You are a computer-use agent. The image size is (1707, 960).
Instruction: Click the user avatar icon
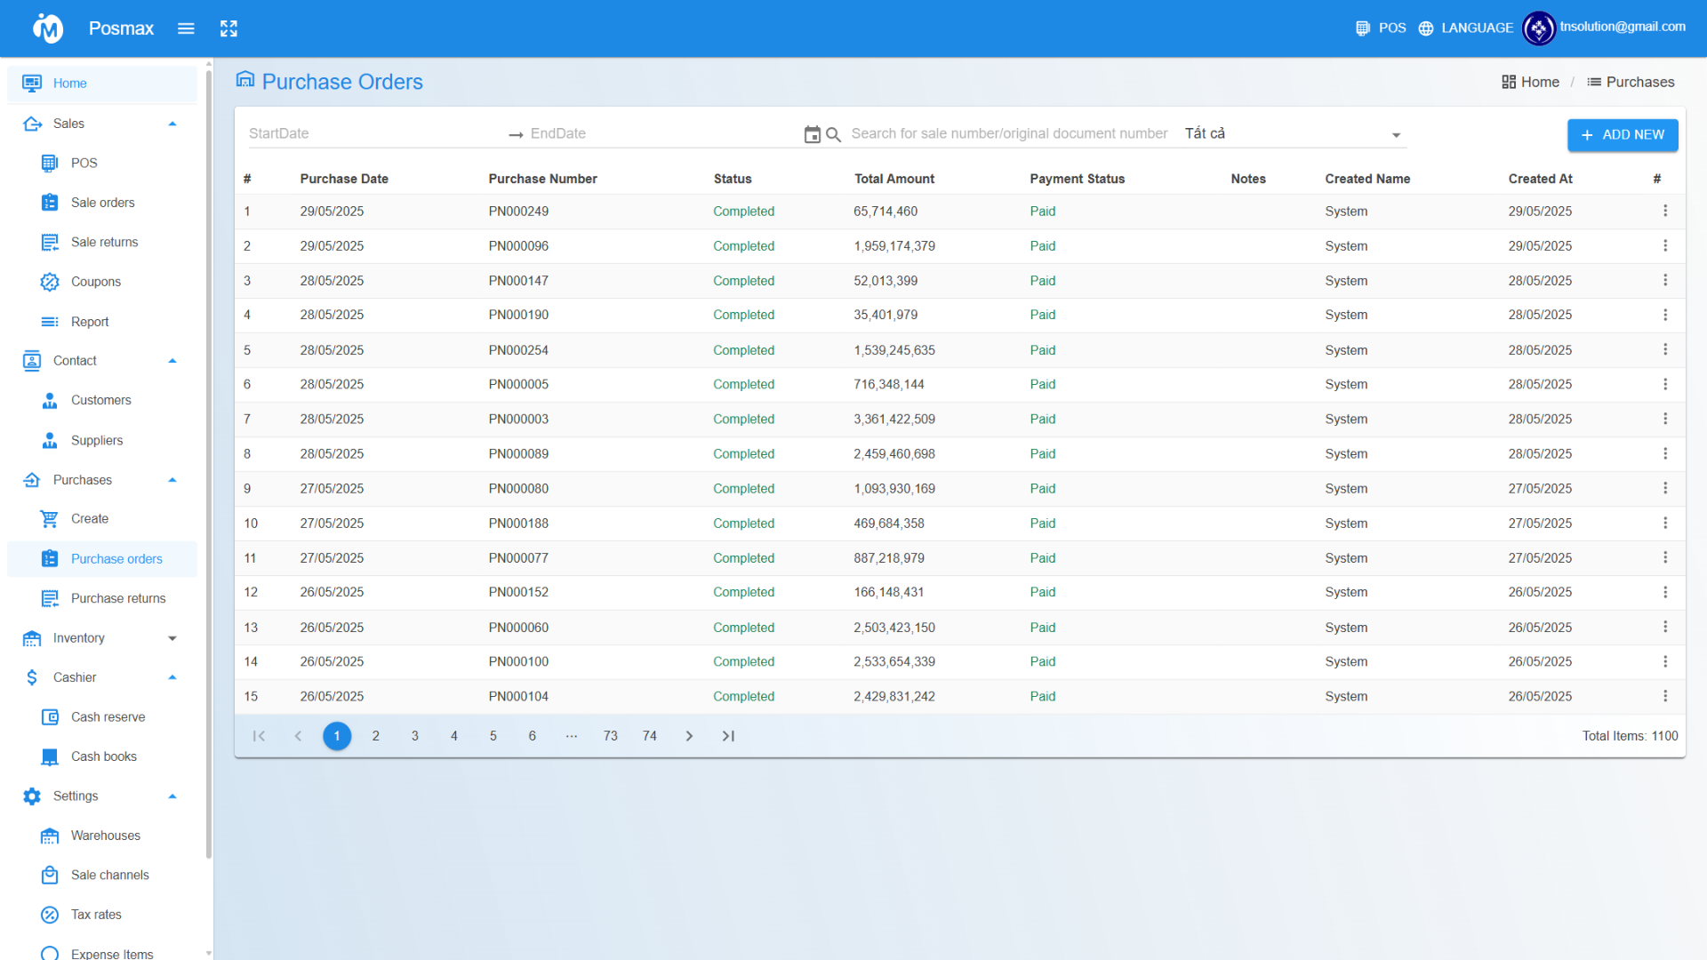[x=1538, y=28]
